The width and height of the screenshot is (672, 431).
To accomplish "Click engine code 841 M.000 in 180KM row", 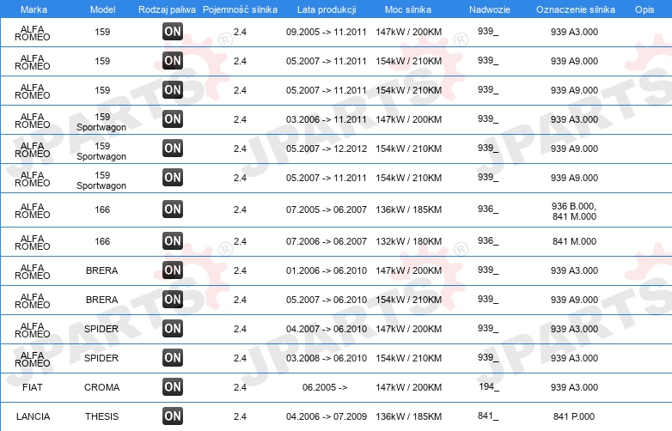I will (574, 241).
